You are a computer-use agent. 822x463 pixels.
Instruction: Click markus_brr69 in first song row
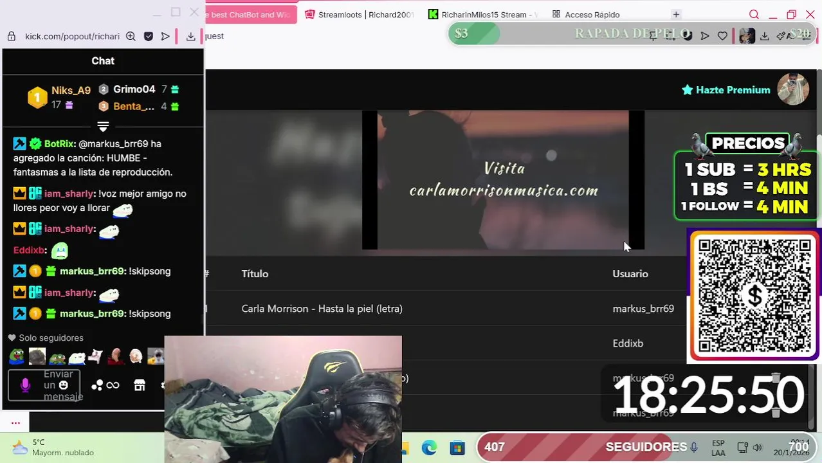pyautogui.click(x=643, y=309)
